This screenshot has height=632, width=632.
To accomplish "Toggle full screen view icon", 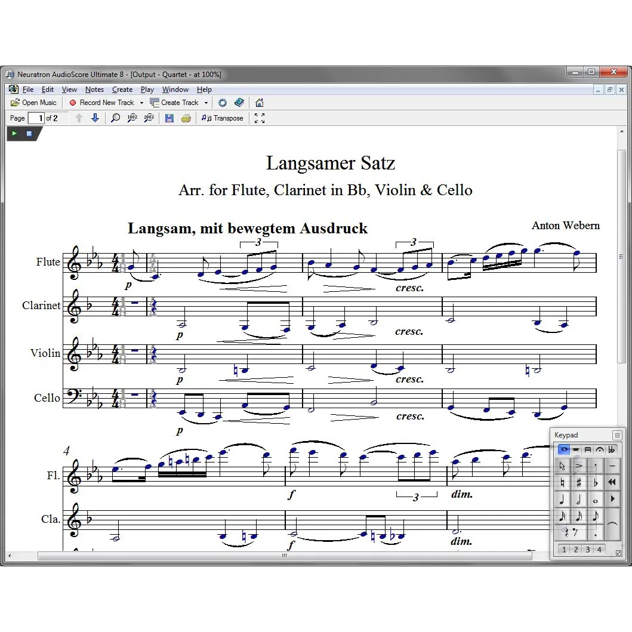I will click(x=260, y=118).
